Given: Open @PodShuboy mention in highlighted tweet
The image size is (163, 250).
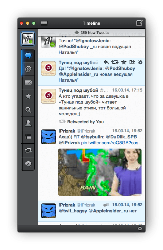Looking at the screenshot, I should click(x=120, y=68).
